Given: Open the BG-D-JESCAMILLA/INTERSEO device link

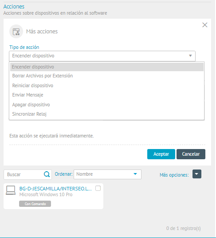Looking at the screenshot, I should click(x=55, y=189).
